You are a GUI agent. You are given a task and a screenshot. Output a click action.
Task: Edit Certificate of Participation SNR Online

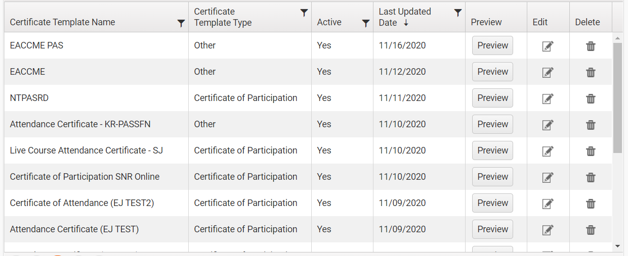(x=548, y=177)
